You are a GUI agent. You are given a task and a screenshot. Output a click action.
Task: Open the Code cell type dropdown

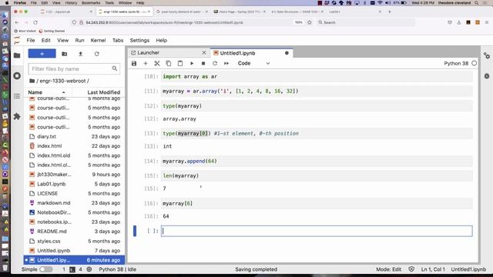253,63
